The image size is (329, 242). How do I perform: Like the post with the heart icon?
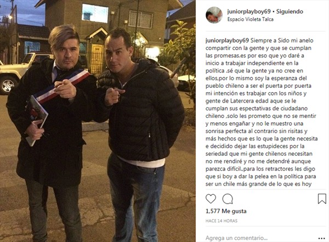pos(211,199)
